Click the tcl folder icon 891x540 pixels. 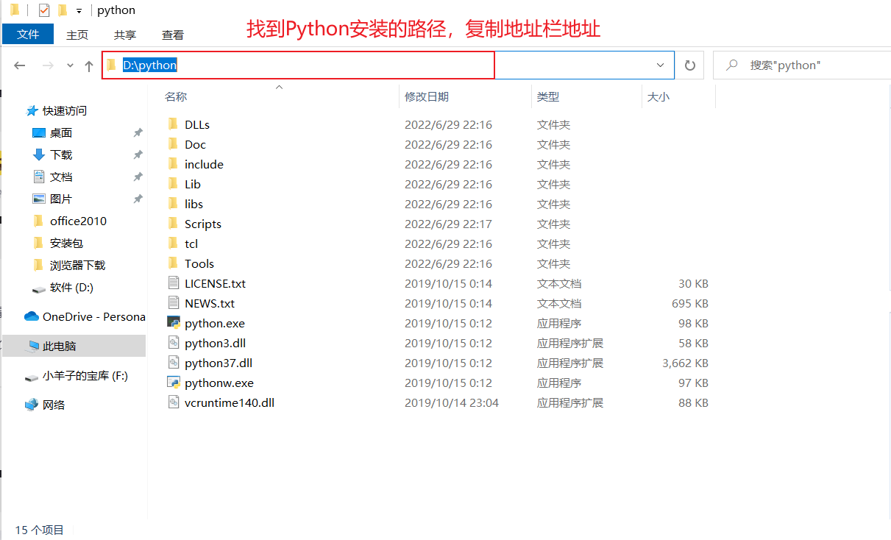pyautogui.click(x=174, y=244)
